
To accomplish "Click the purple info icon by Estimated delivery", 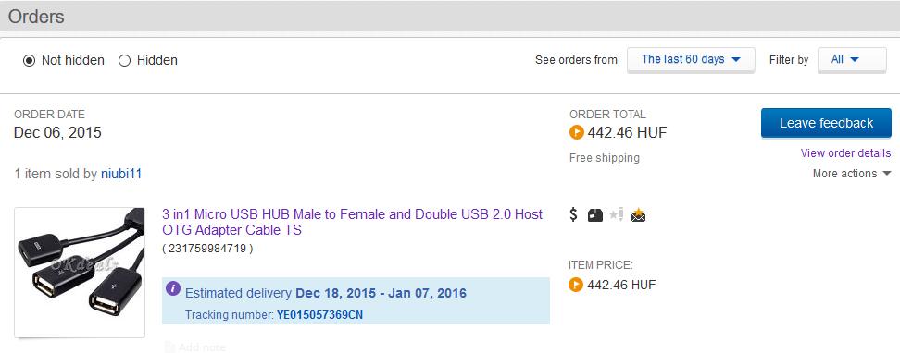I will pos(173,288).
